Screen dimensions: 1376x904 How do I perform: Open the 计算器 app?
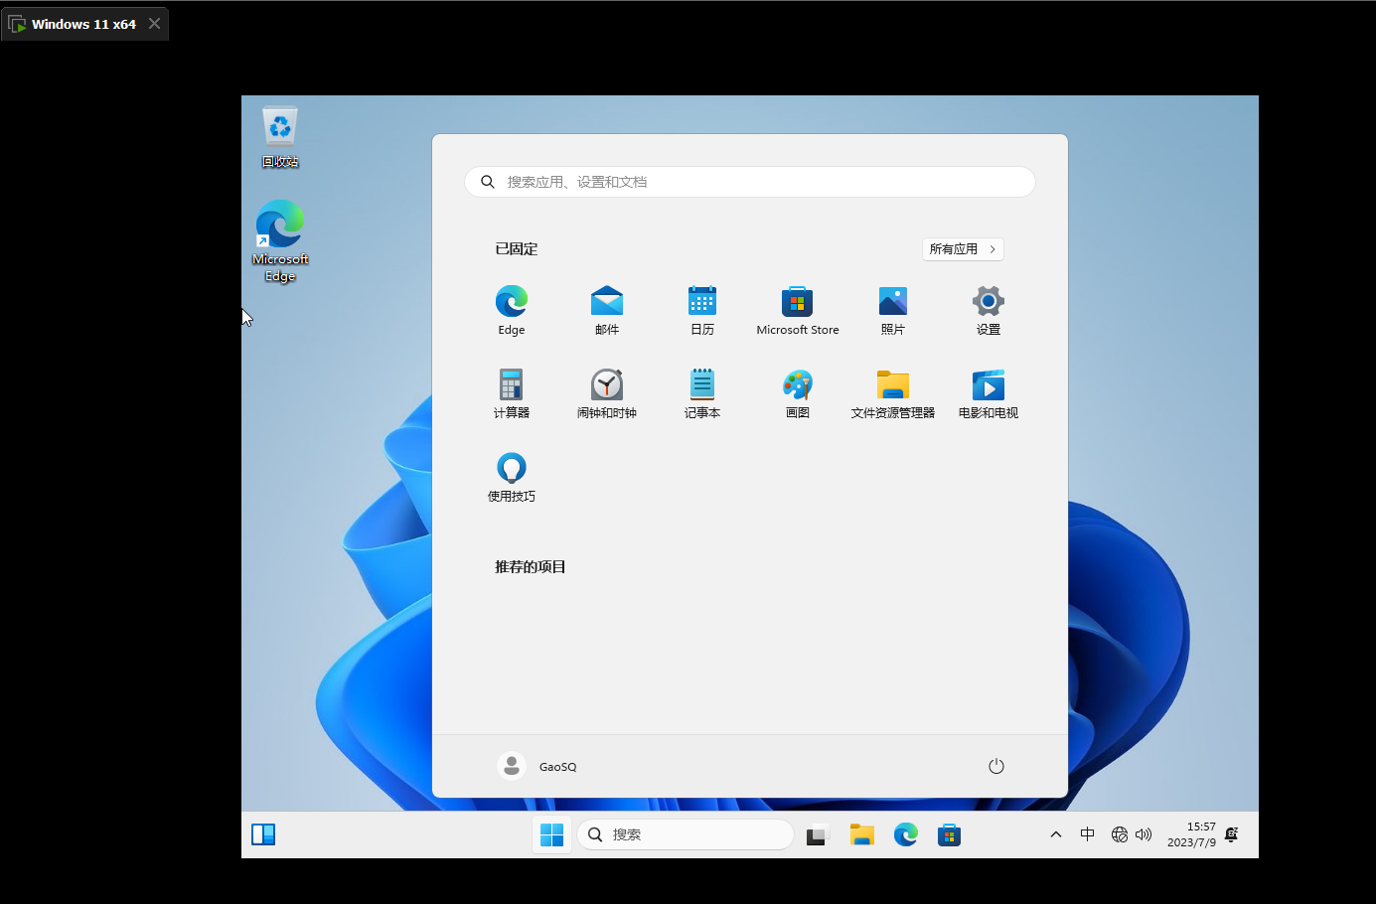511,392
